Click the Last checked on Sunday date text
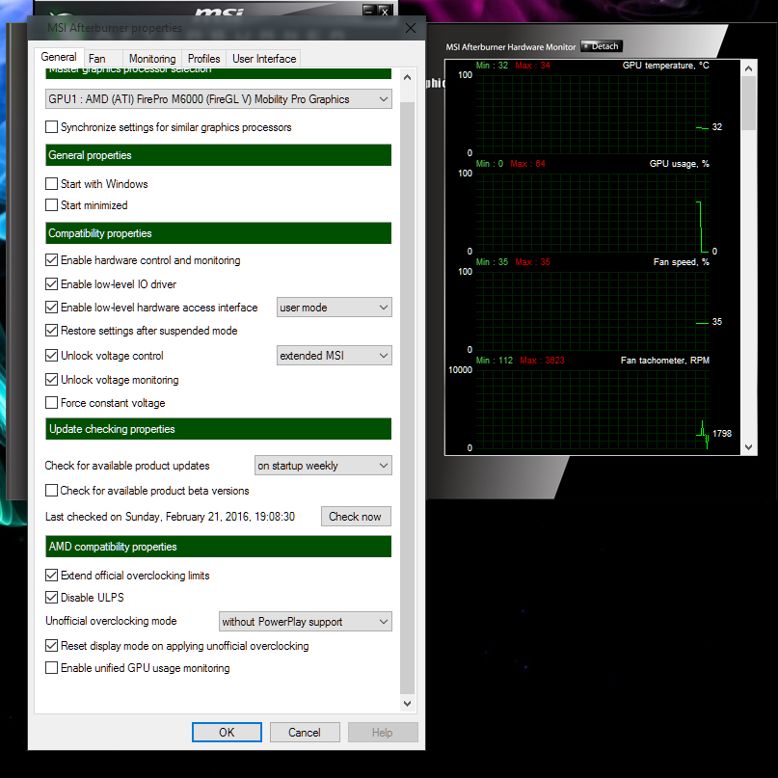Viewport: 778px width, 778px height. pyautogui.click(x=171, y=517)
